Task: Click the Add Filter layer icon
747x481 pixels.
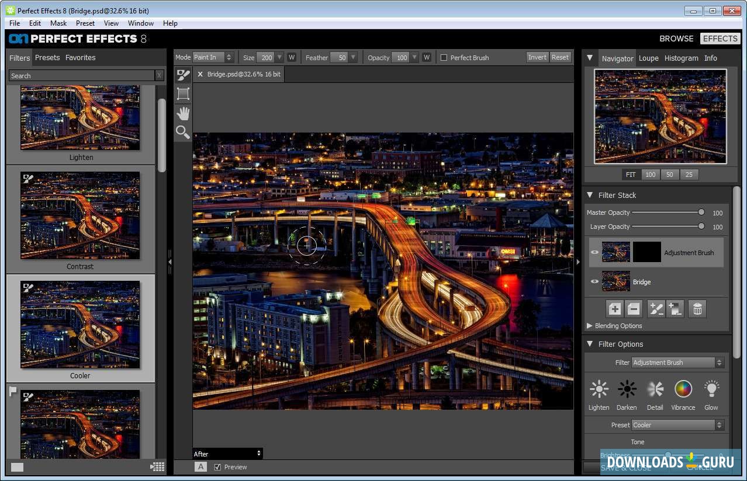Action: [614, 309]
